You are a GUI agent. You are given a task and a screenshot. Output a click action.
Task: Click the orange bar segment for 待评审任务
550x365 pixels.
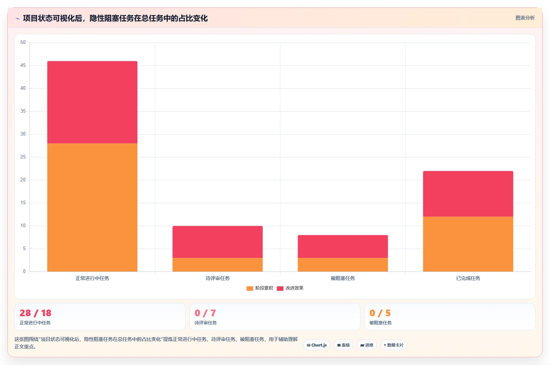218,265
